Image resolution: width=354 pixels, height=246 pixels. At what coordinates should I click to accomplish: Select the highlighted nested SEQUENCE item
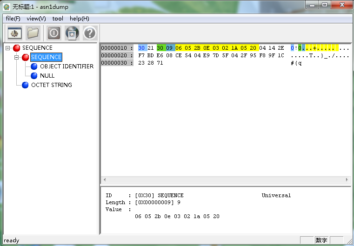coord(46,57)
